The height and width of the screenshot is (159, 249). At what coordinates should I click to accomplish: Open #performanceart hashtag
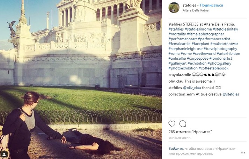pyautogui.click(x=183, y=39)
